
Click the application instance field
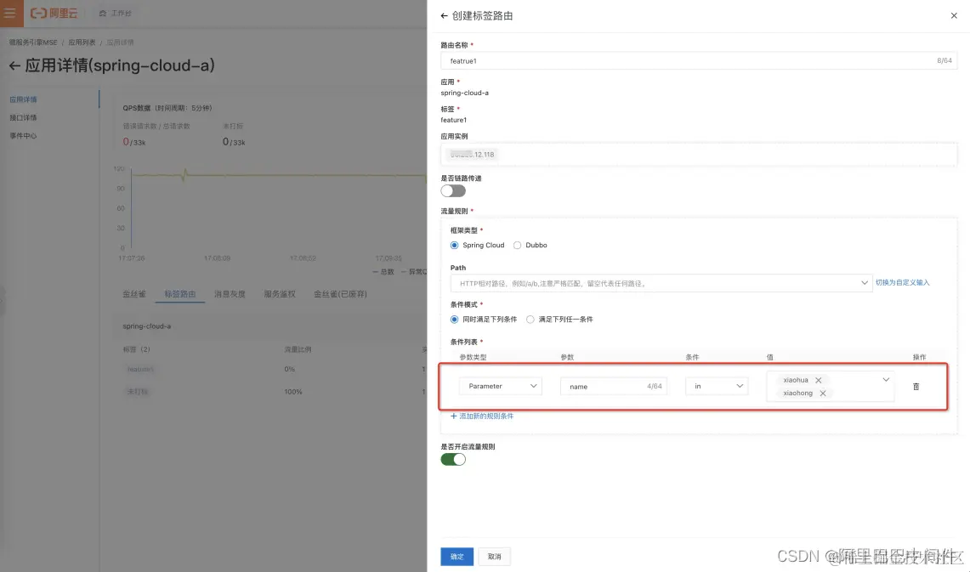pyautogui.click(x=699, y=155)
